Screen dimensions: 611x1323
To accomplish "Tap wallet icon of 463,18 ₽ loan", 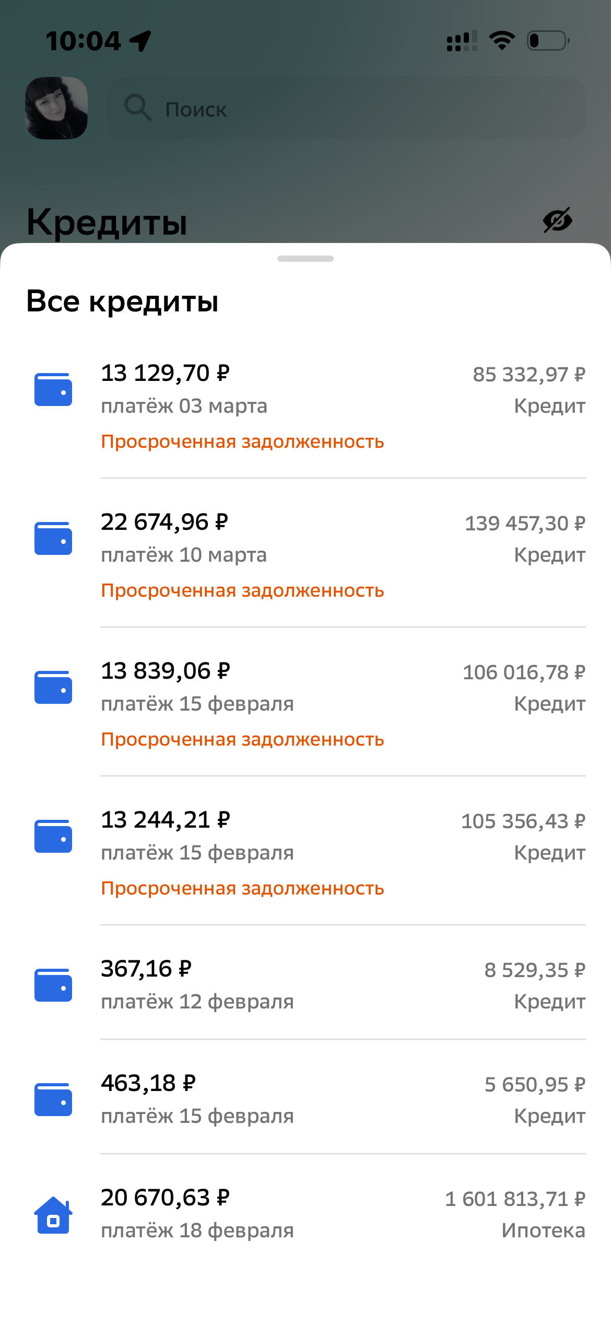I will pyautogui.click(x=53, y=1099).
